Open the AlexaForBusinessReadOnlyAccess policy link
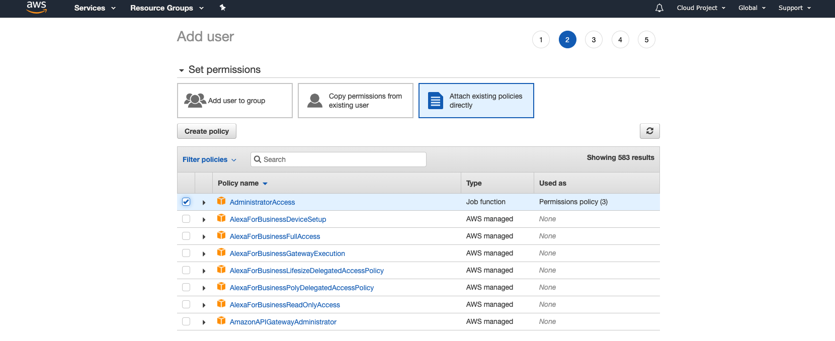Viewport: 835px width, 341px height. [285, 305]
